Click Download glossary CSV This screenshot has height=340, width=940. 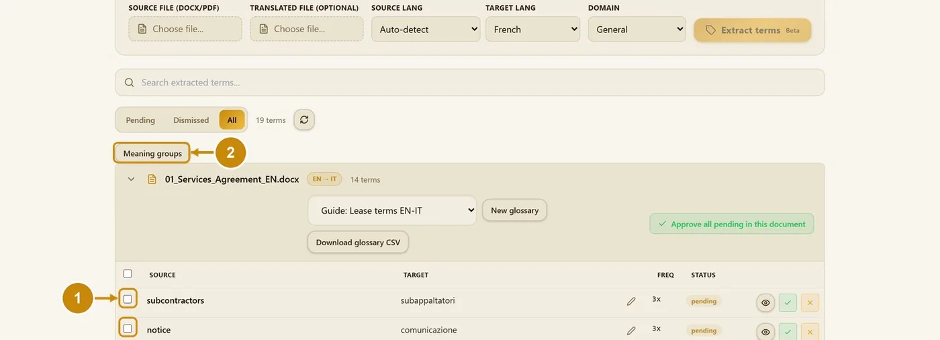(x=358, y=243)
